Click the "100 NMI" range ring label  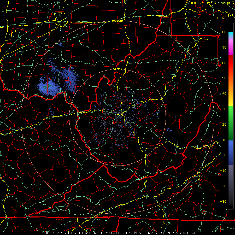(x=117, y=21)
